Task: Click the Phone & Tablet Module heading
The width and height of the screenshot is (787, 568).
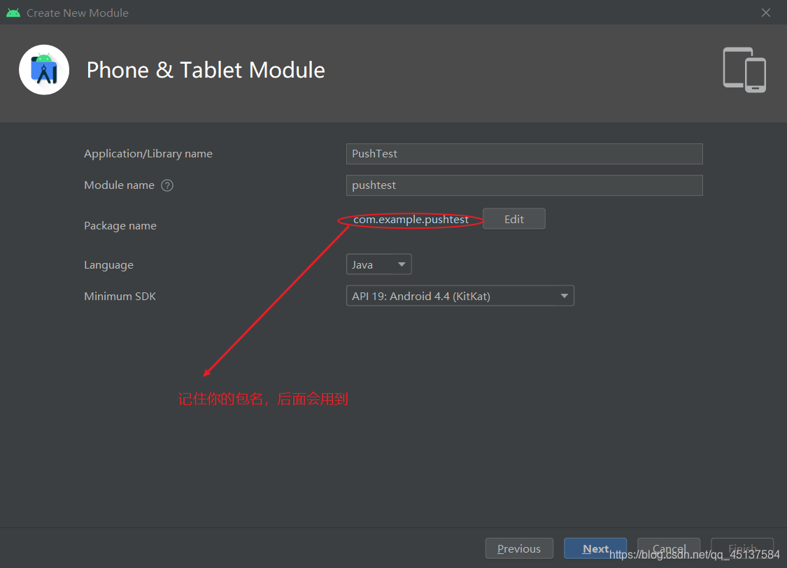Action: click(x=206, y=70)
